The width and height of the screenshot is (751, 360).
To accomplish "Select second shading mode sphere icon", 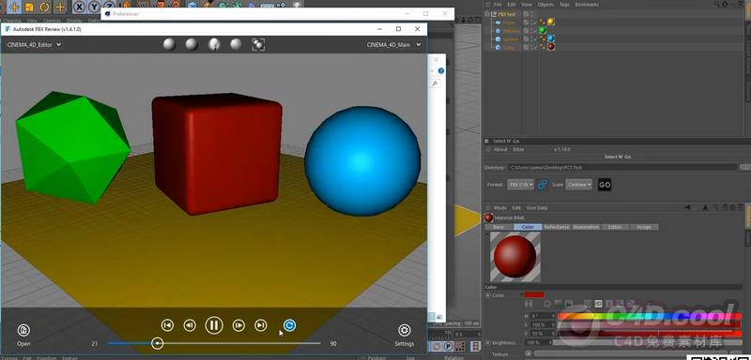I will pos(192,44).
